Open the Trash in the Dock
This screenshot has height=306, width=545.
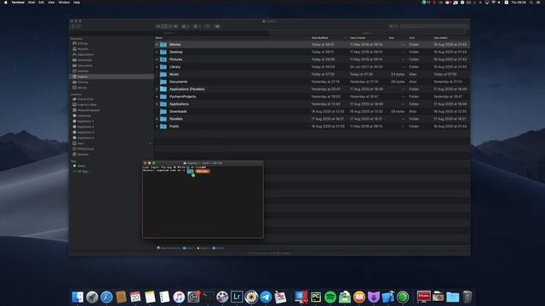click(x=468, y=297)
